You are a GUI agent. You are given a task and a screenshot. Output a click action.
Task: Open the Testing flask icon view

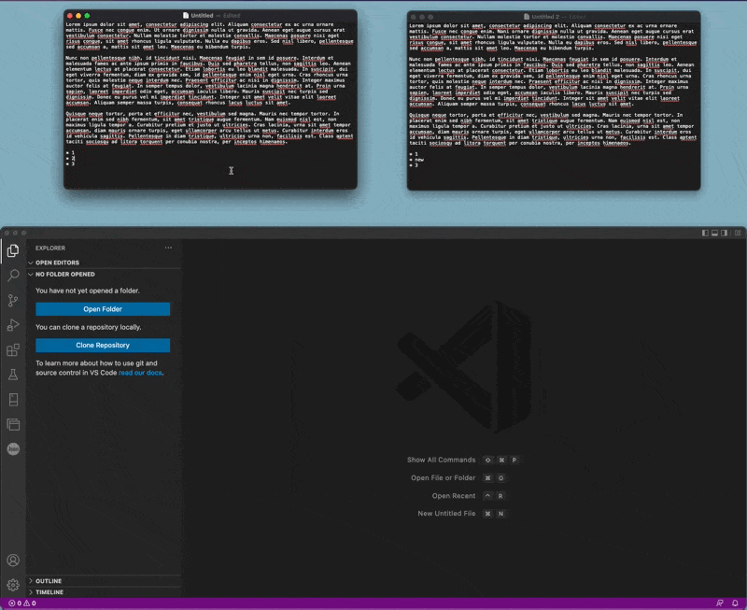13,375
